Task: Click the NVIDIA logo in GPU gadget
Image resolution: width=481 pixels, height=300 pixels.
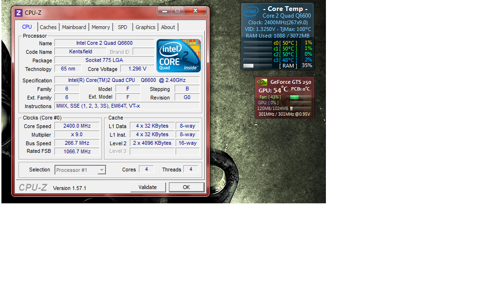Action: (262, 82)
